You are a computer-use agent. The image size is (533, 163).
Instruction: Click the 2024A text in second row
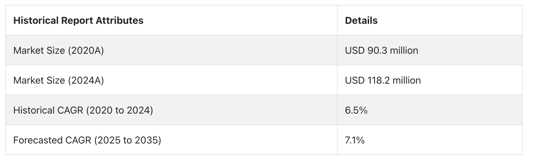click(x=86, y=80)
